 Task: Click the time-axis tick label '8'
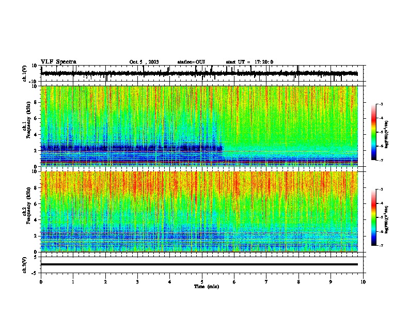298,282
